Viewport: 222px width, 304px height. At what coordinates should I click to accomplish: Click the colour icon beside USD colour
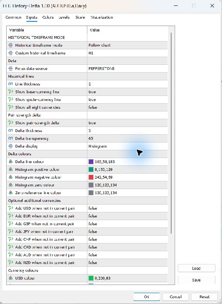10,278
